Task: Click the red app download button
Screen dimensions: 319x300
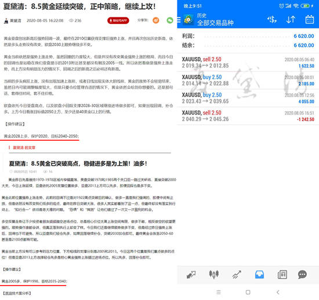Action: (118, 20)
